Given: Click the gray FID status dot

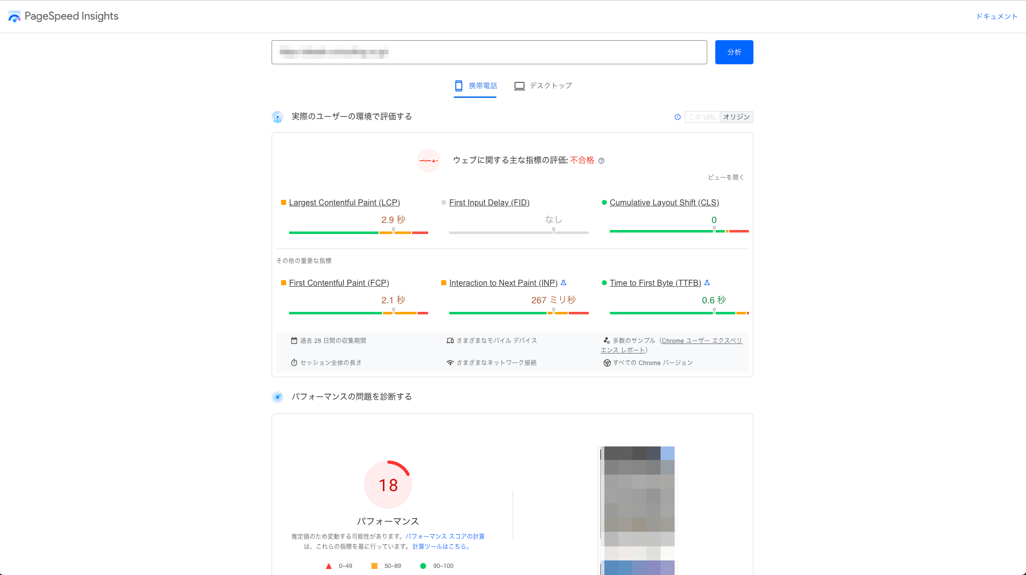Looking at the screenshot, I should click(x=444, y=202).
